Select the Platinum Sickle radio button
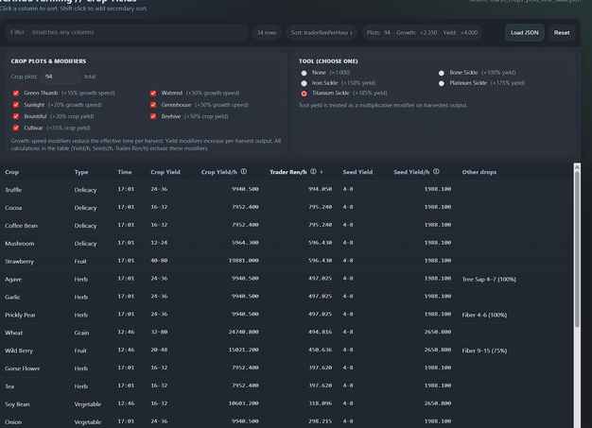Image resolution: width=592 pixels, height=428 pixels. pos(442,83)
